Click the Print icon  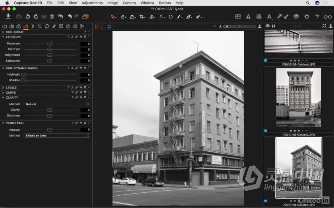(296, 16)
